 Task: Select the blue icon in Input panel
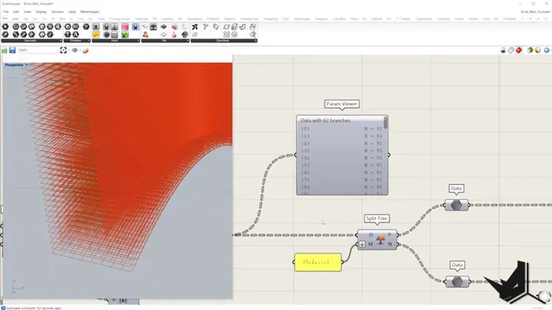pos(136,27)
